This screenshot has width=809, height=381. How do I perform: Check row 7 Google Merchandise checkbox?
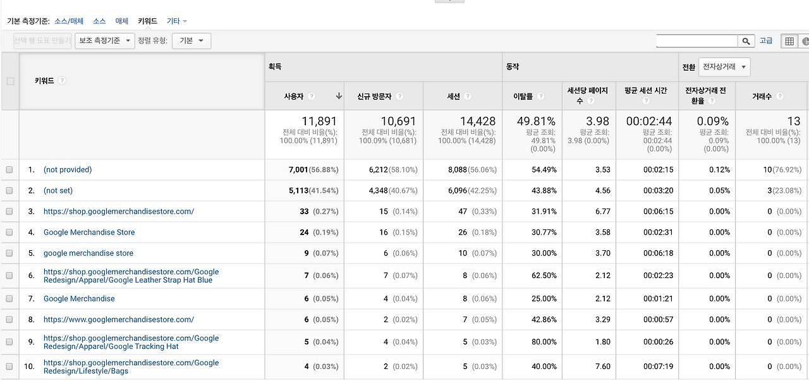9,298
